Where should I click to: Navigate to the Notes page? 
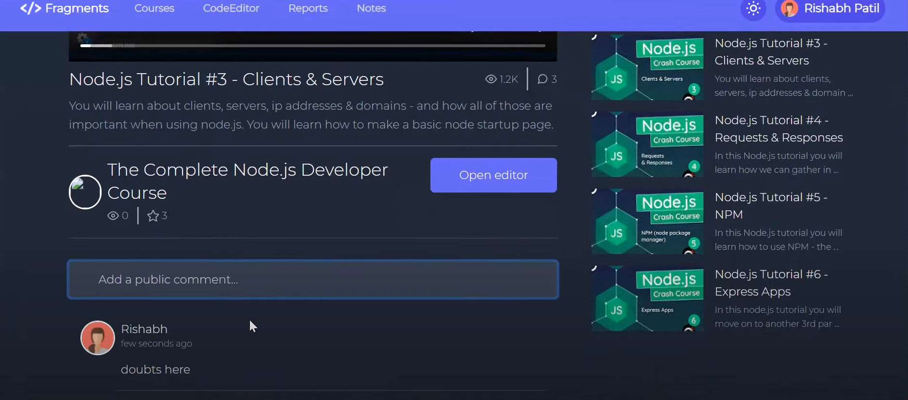[x=371, y=9]
